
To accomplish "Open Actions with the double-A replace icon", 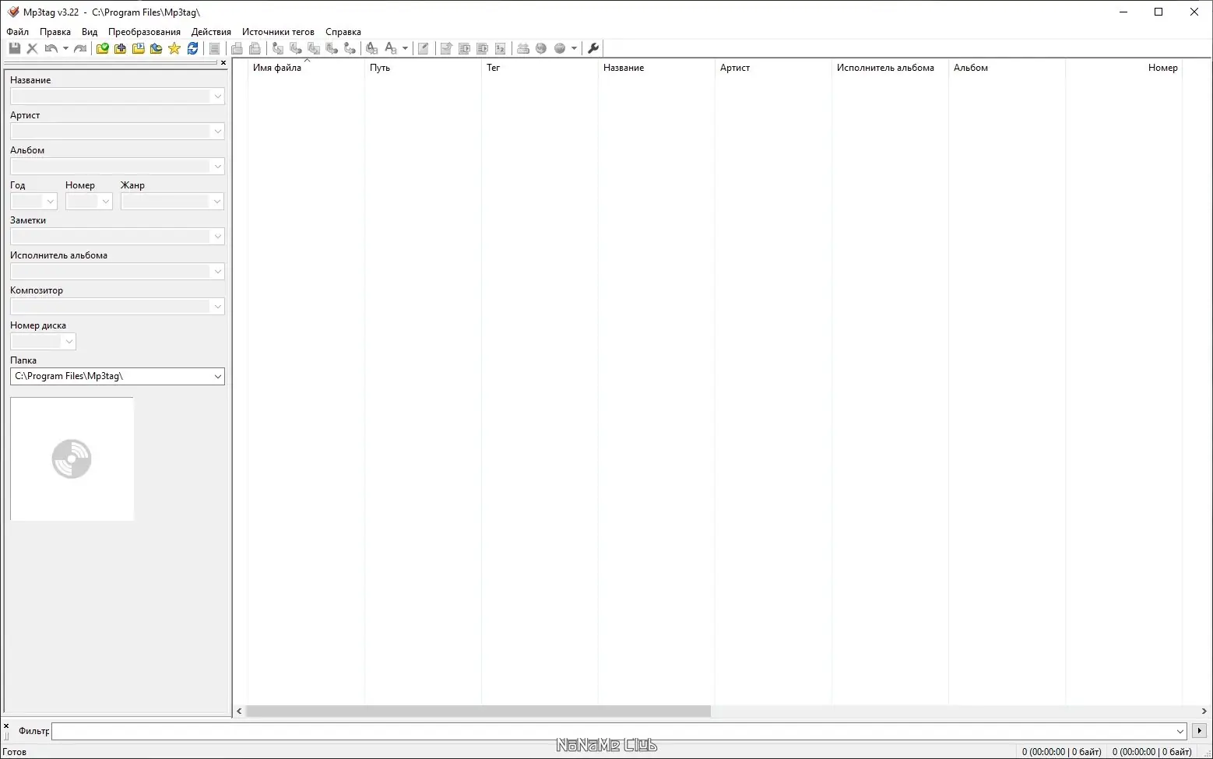I will tap(372, 48).
